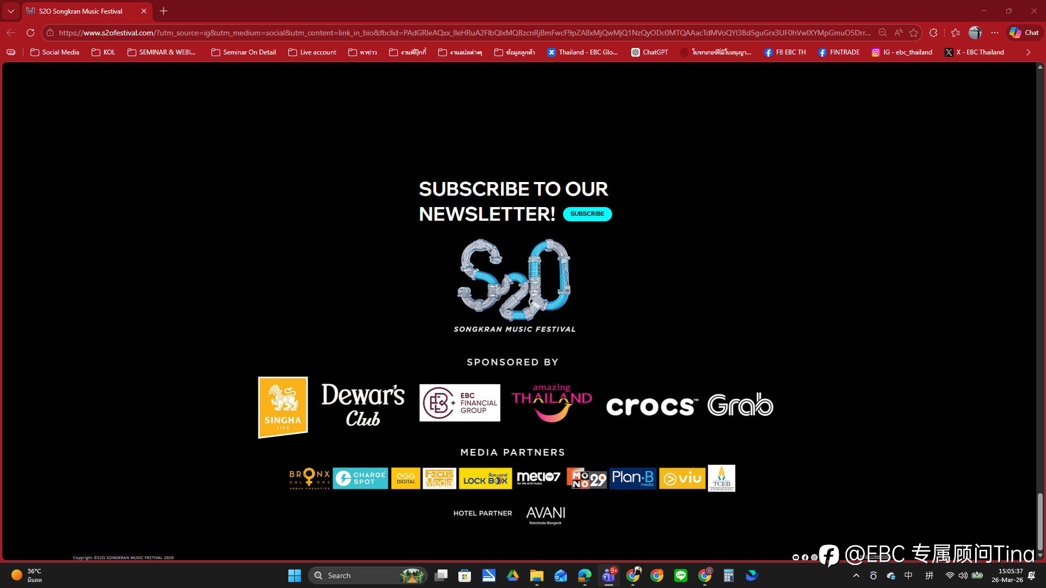This screenshot has height=588, width=1046.
Task: Refresh the current page
Action: [31, 33]
